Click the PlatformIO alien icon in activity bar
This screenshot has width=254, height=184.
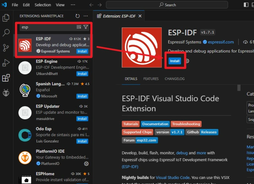tap(6, 93)
